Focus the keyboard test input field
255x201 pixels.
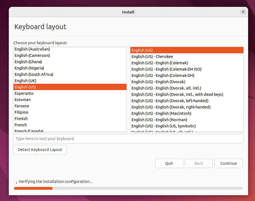(x=128, y=139)
